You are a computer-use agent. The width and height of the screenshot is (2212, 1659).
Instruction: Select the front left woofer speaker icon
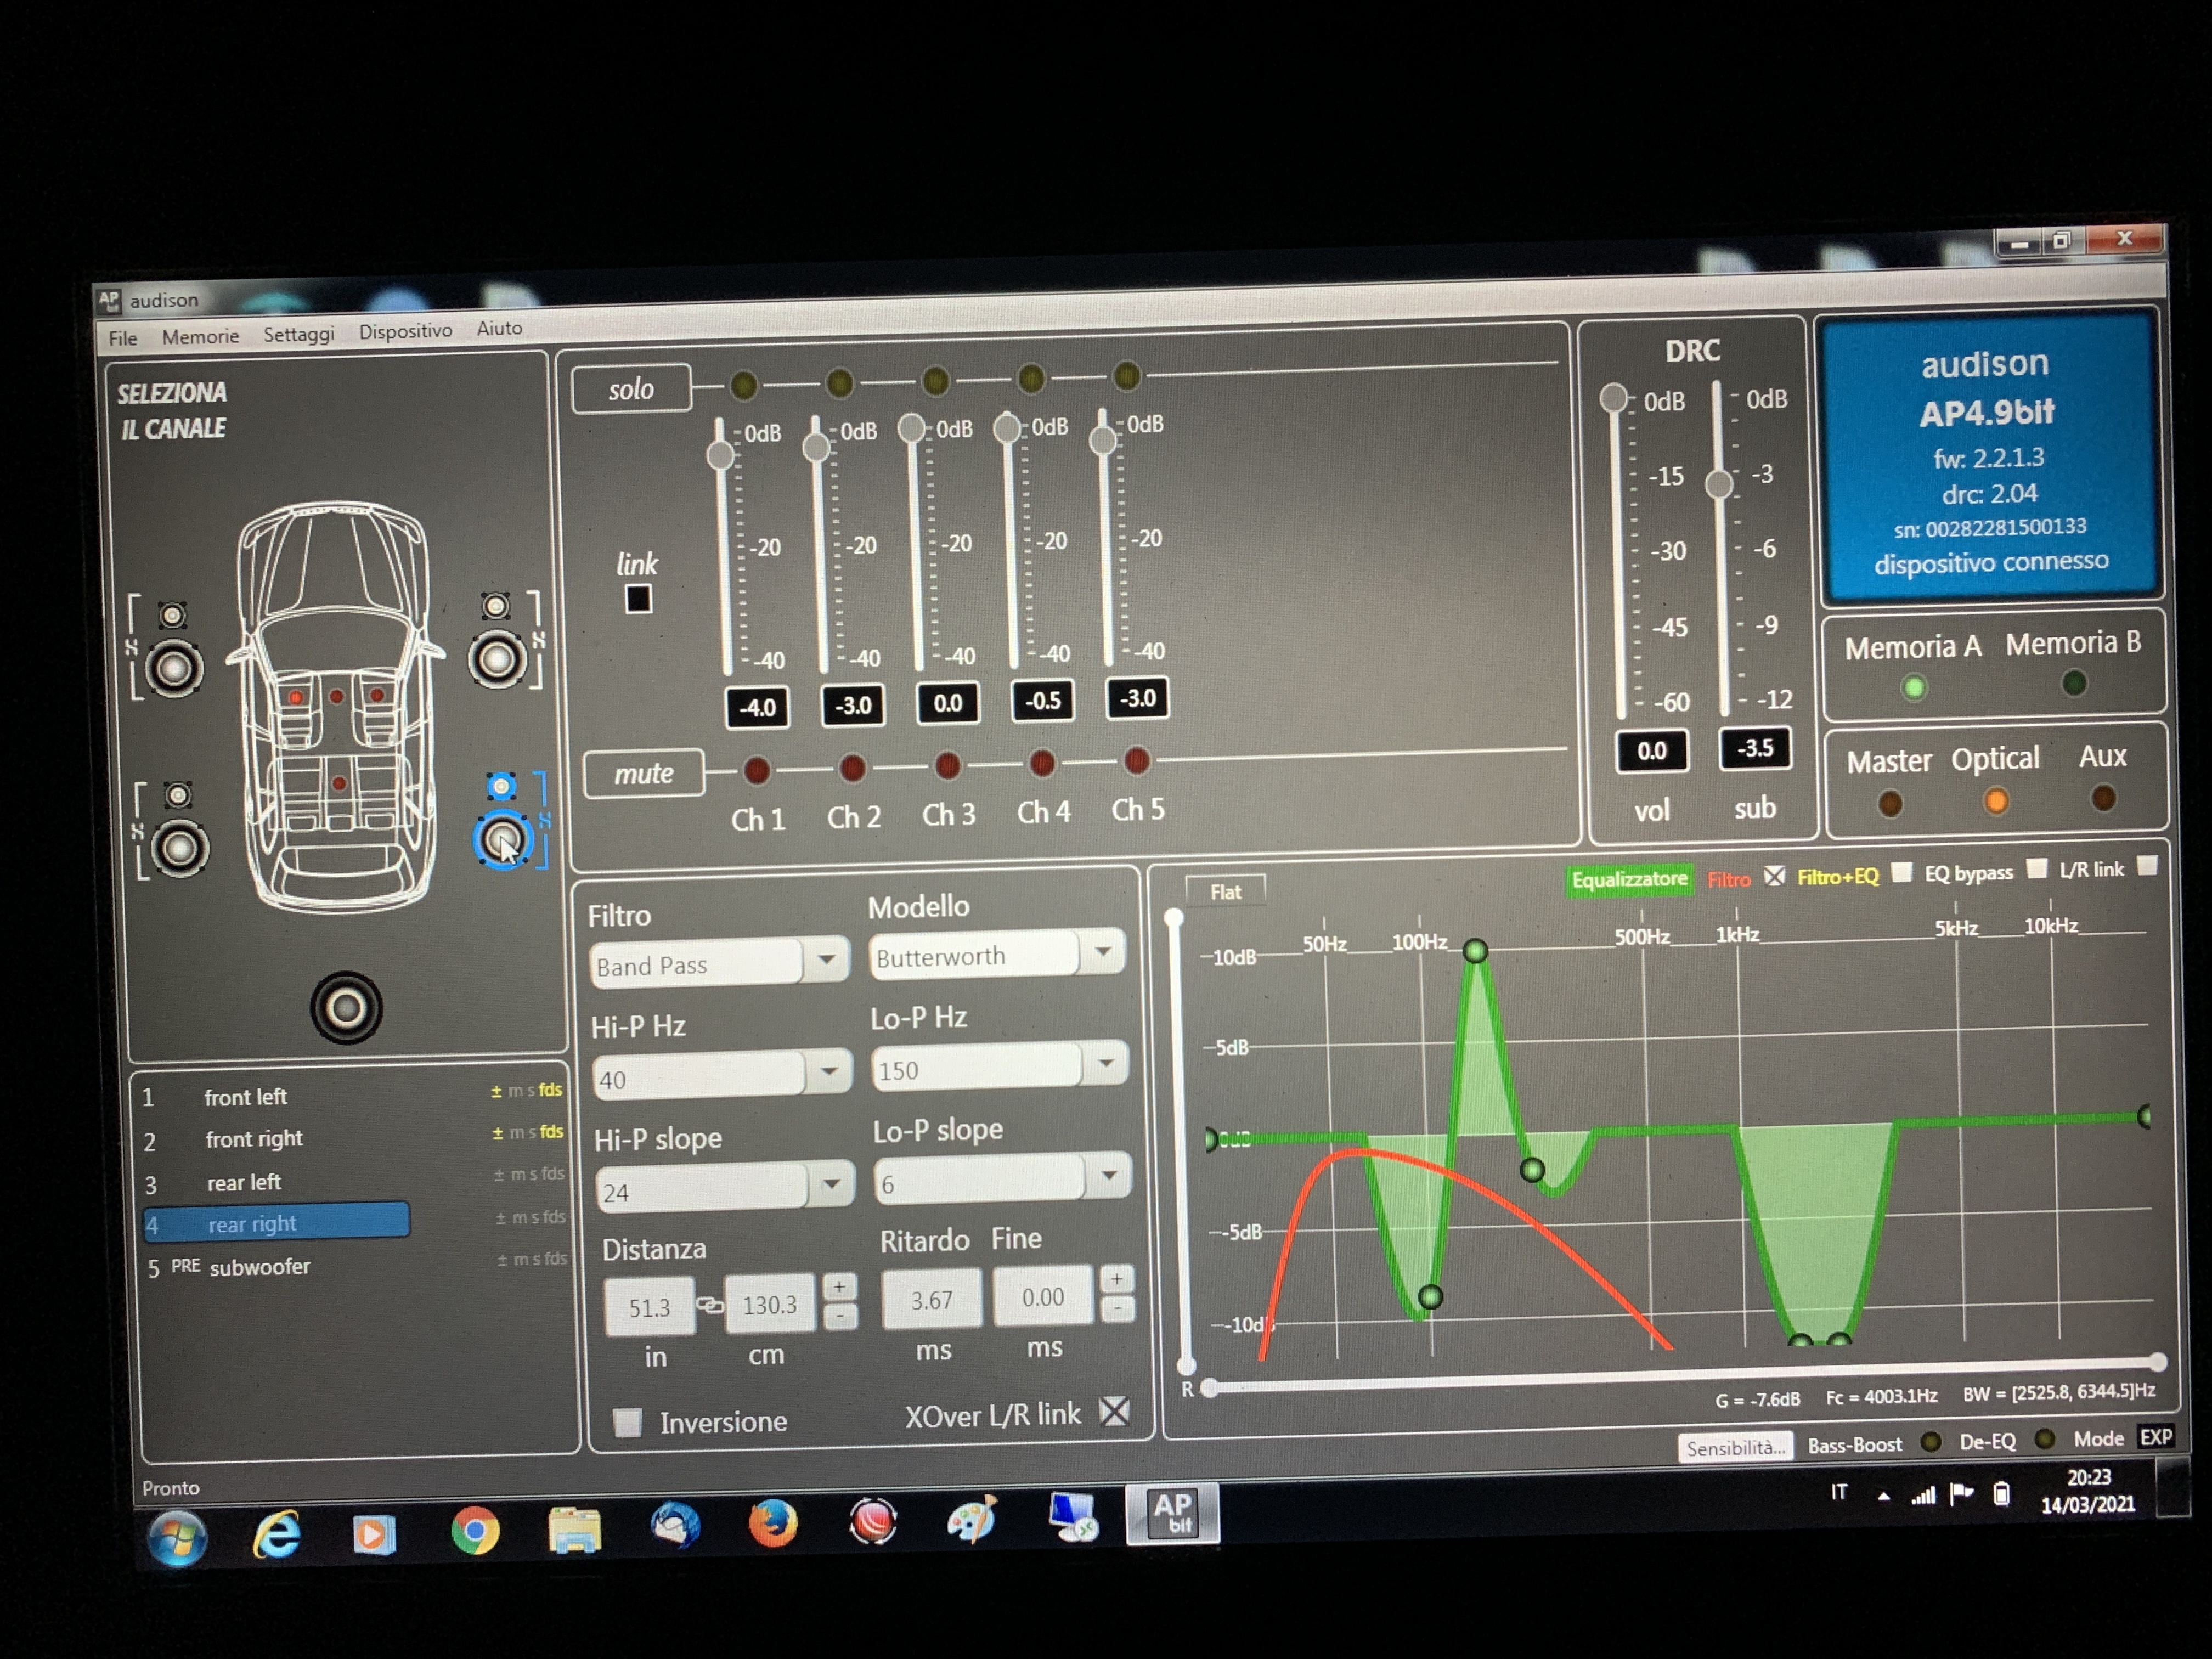coord(174,668)
